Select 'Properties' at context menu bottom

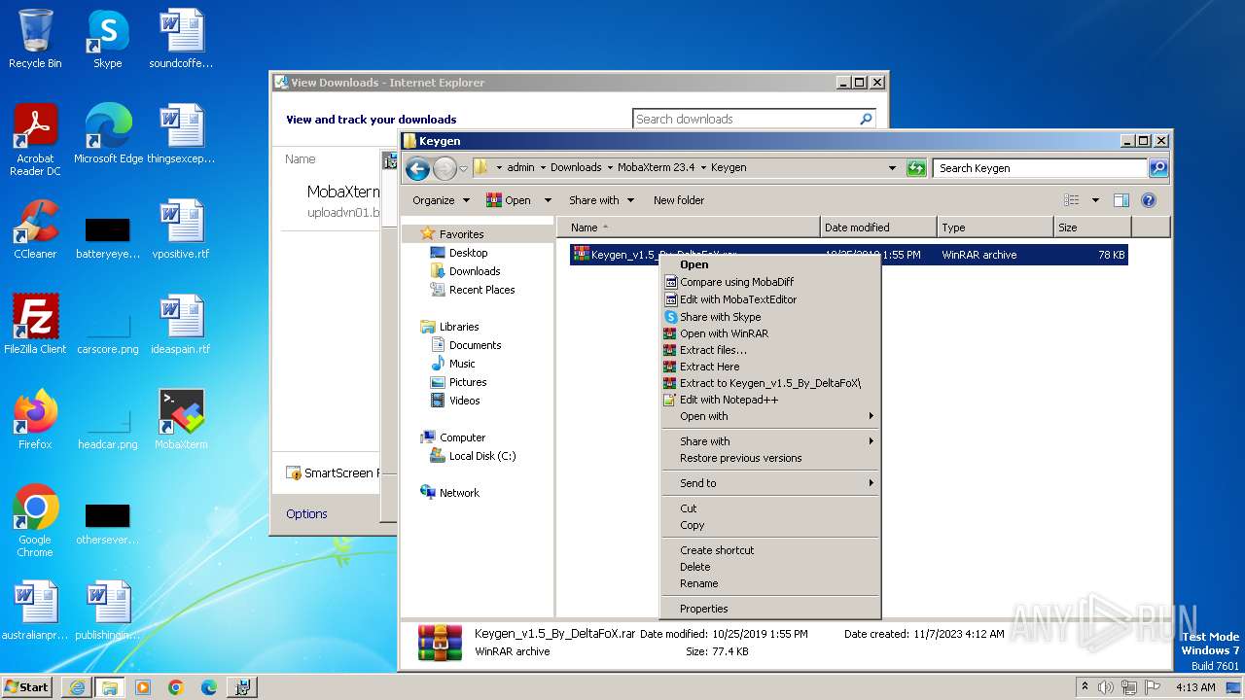click(x=770, y=609)
